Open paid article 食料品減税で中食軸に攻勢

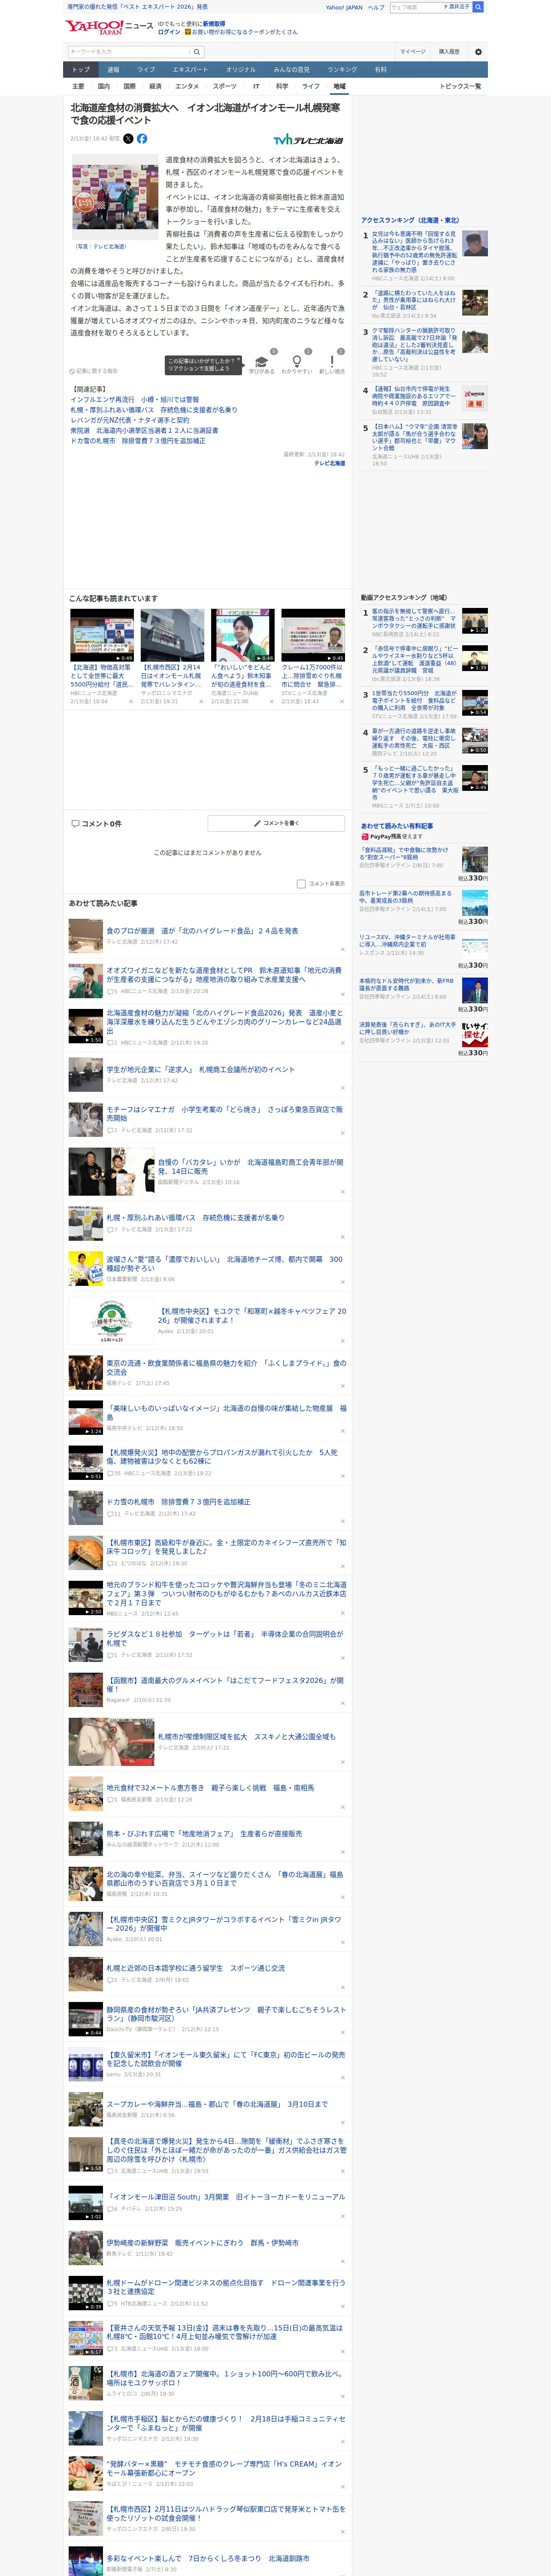point(404,853)
